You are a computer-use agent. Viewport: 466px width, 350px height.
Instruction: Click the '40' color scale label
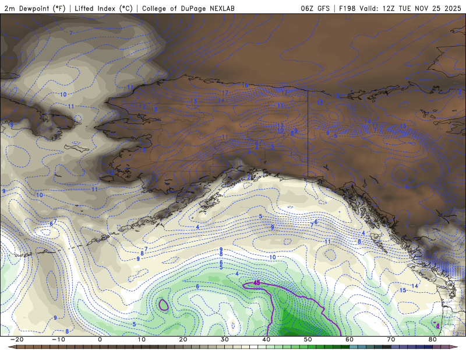[x=266, y=339]
